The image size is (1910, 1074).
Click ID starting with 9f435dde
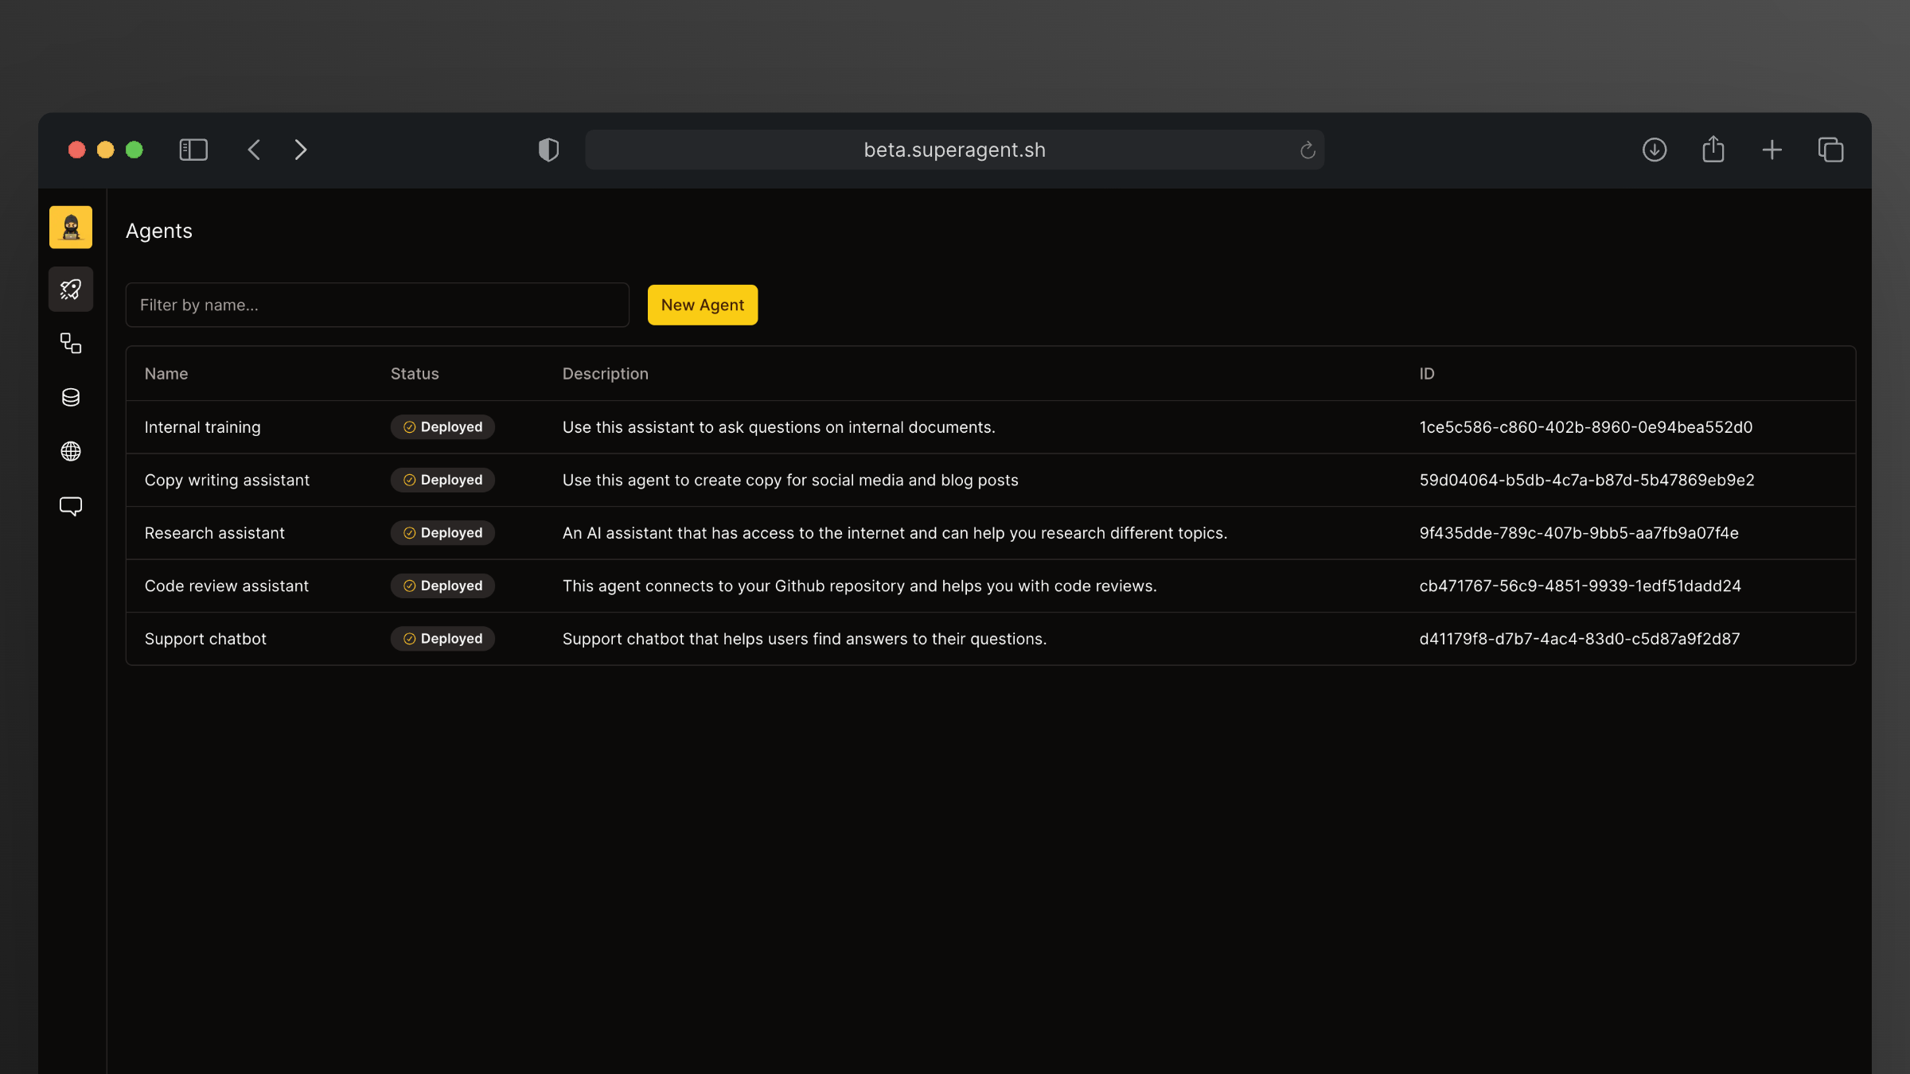(x=1578, y=533)
